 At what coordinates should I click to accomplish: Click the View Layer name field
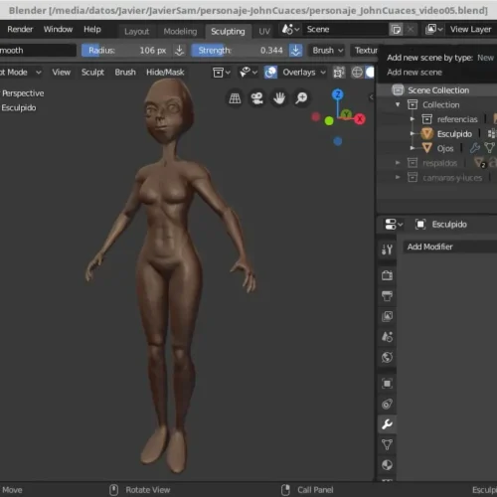471,30
